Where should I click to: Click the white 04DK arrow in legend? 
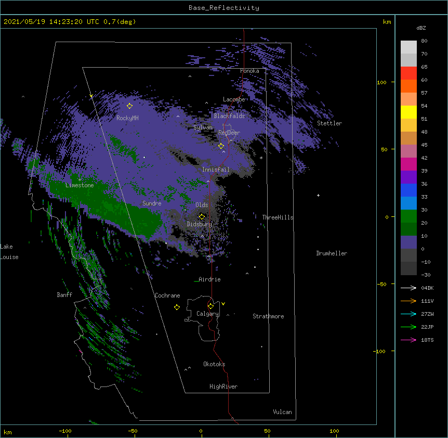(409, 288)
